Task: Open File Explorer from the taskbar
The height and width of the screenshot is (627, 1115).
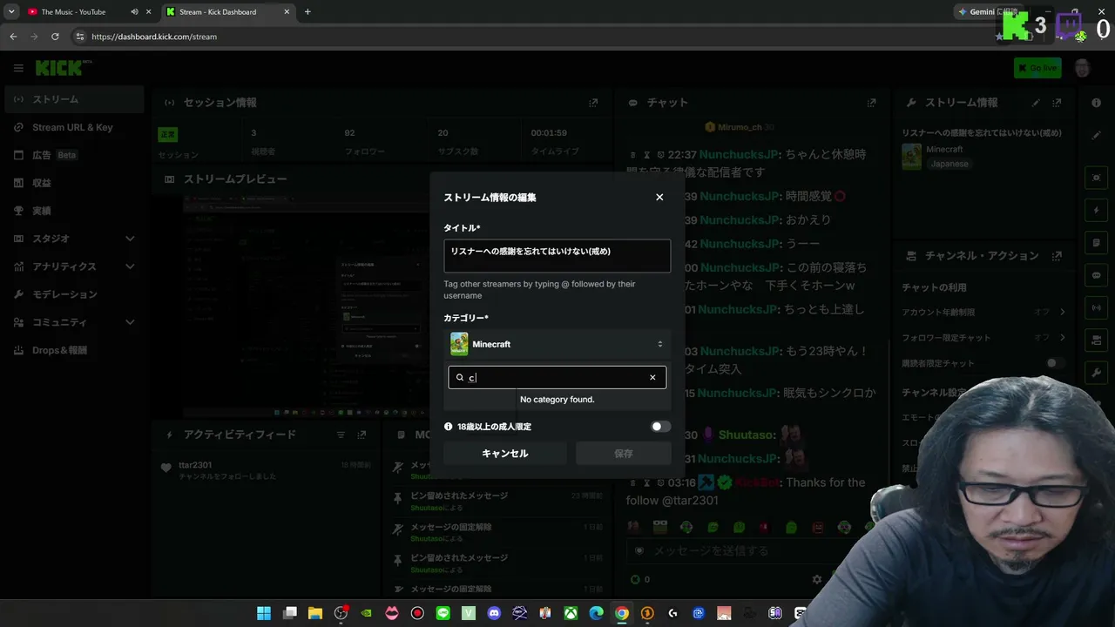Action: click(x=315, y=613)
